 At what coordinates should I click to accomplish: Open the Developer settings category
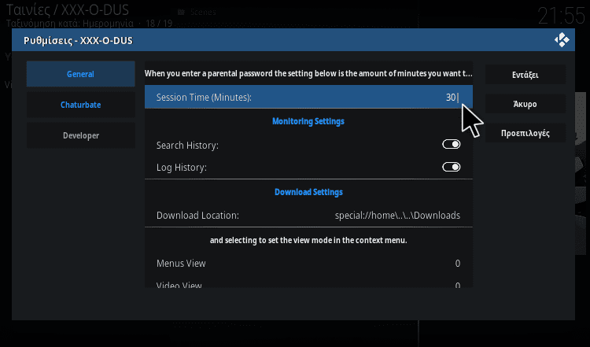[x=80, y=135]
